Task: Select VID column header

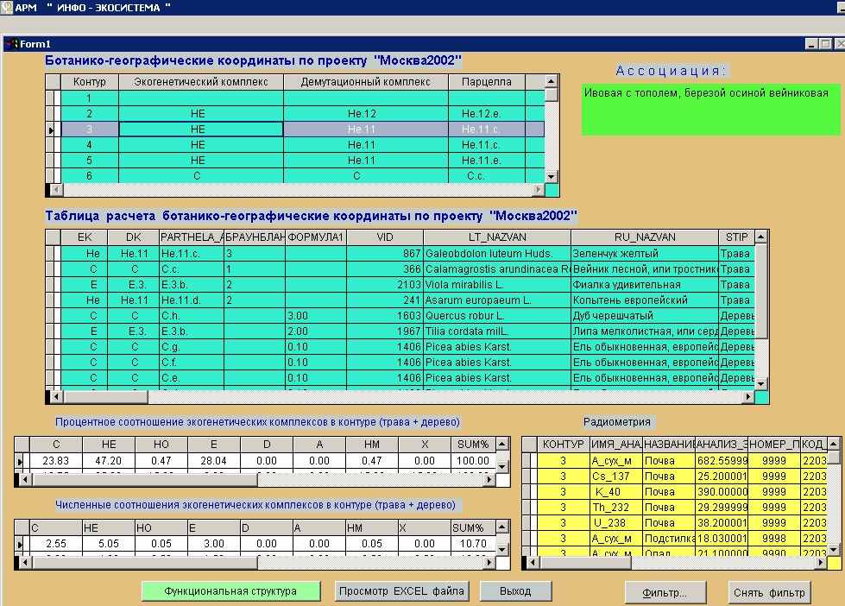Action: tap(385, 237)
